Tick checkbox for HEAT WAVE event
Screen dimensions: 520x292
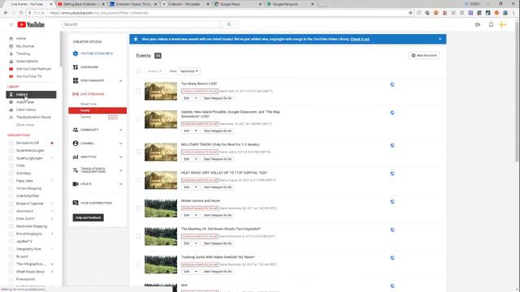click(138, 180)
